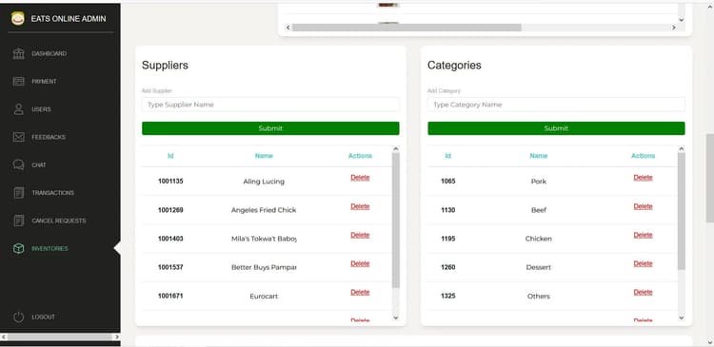
Task: Click the Suppliers table scroll down arrow
Action: click(x=396, y=318)
